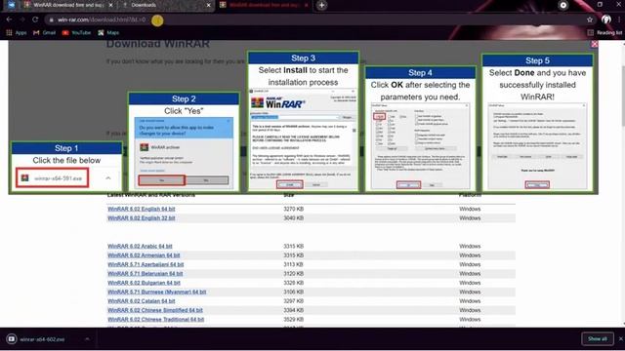Select the 3120 KB size value
Screen dimensions: 625x351
click(x=293, y=274)
